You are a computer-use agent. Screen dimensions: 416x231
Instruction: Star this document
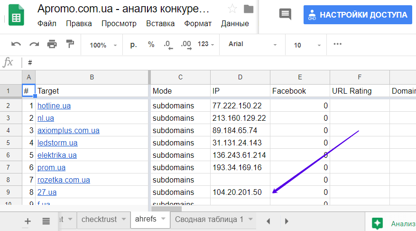tap(232, 9)
